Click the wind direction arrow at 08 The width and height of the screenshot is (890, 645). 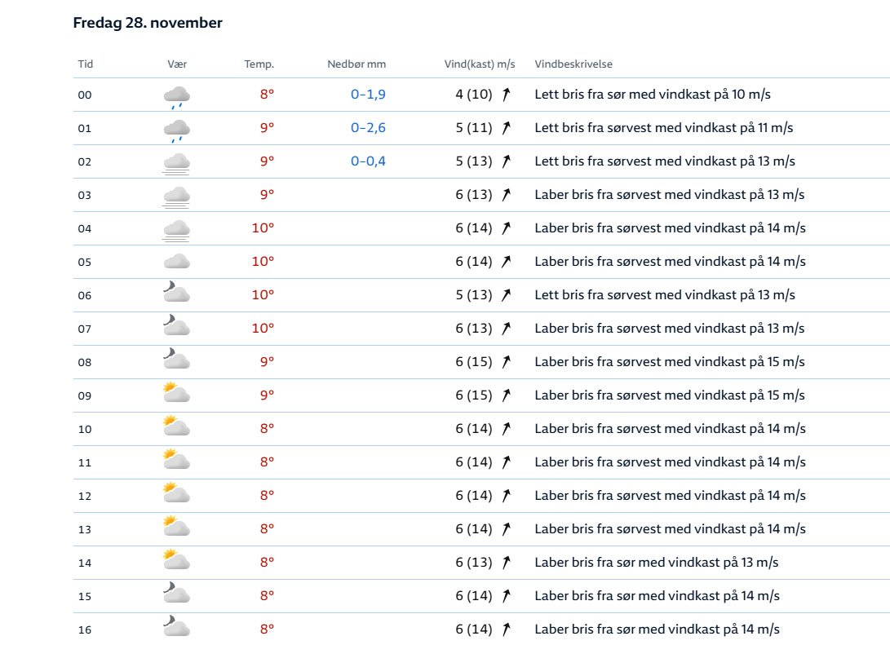(506, 362)
